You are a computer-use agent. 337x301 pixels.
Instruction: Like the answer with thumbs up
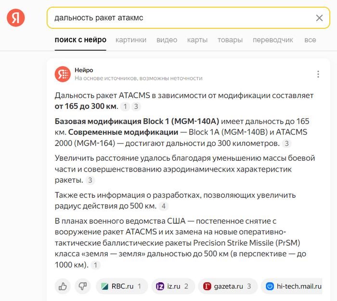point(63,287)
